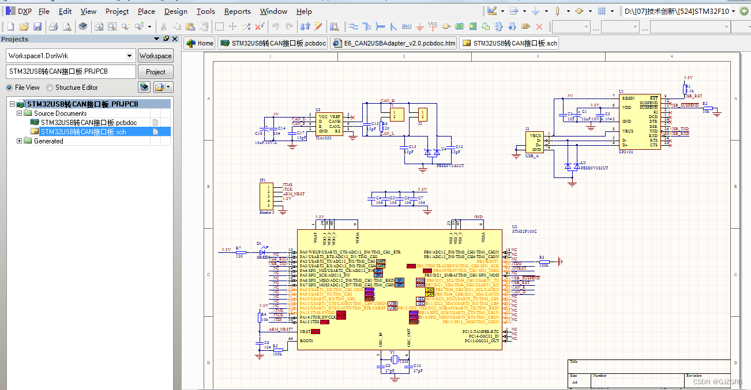Open the Workspace1.DsnWrk dropdown
The image size is (751, 390).
click(x=128, y=55)
